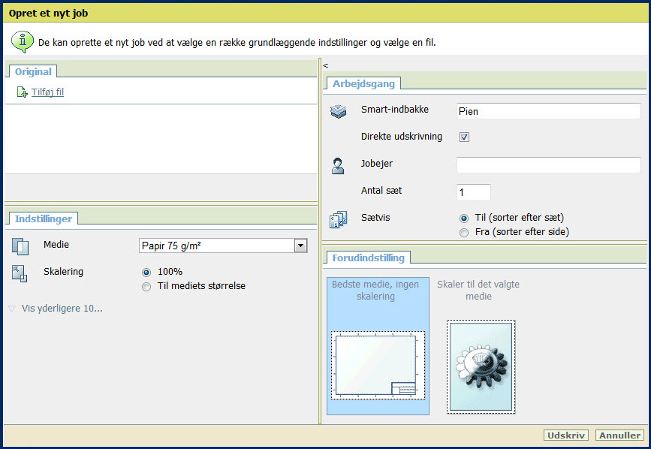The image size is (651, 449).
Task: Select Til (sorter efter sæt) radio
Action: point(464,218)
